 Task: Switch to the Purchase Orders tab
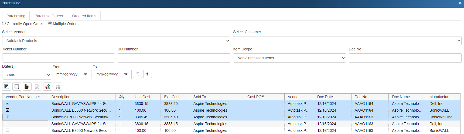49,16
